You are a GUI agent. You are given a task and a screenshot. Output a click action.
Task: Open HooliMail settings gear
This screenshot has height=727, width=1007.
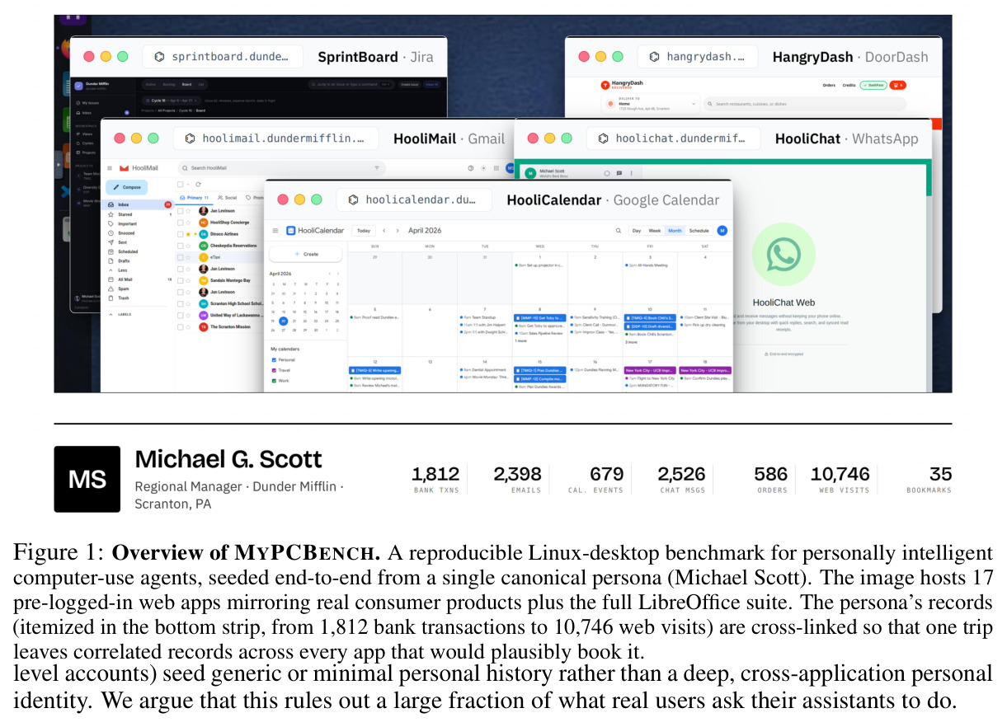(x=482, y=167)
